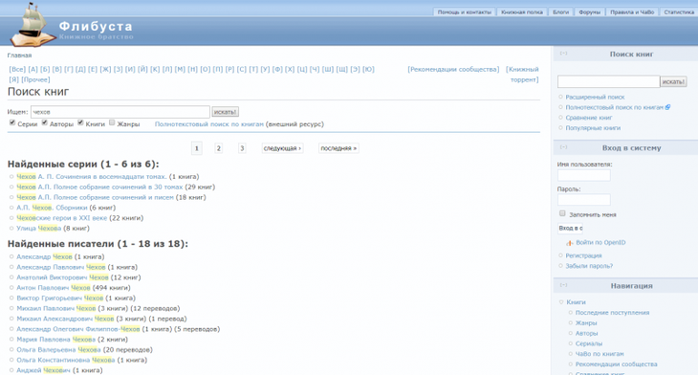Open Авторы navigation link
This screenshot has height=375, width=698.
pyautogui.click(x=586, y=333)
